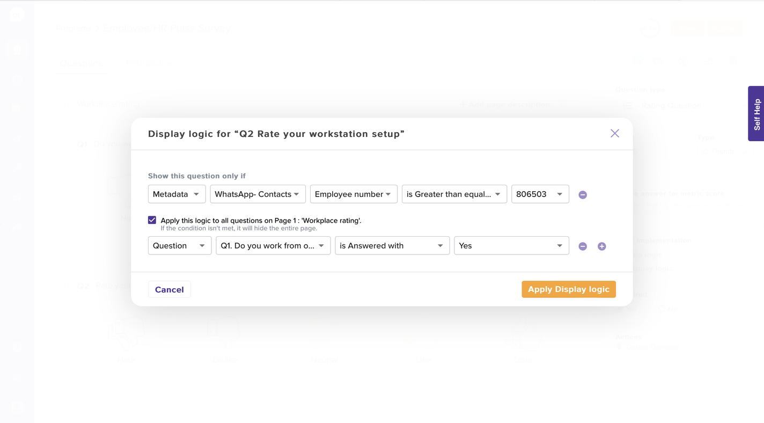The height and width of the screenshot is (423, 764).
Task: Open the 806503 value dropdown
Action: point(540,194)
